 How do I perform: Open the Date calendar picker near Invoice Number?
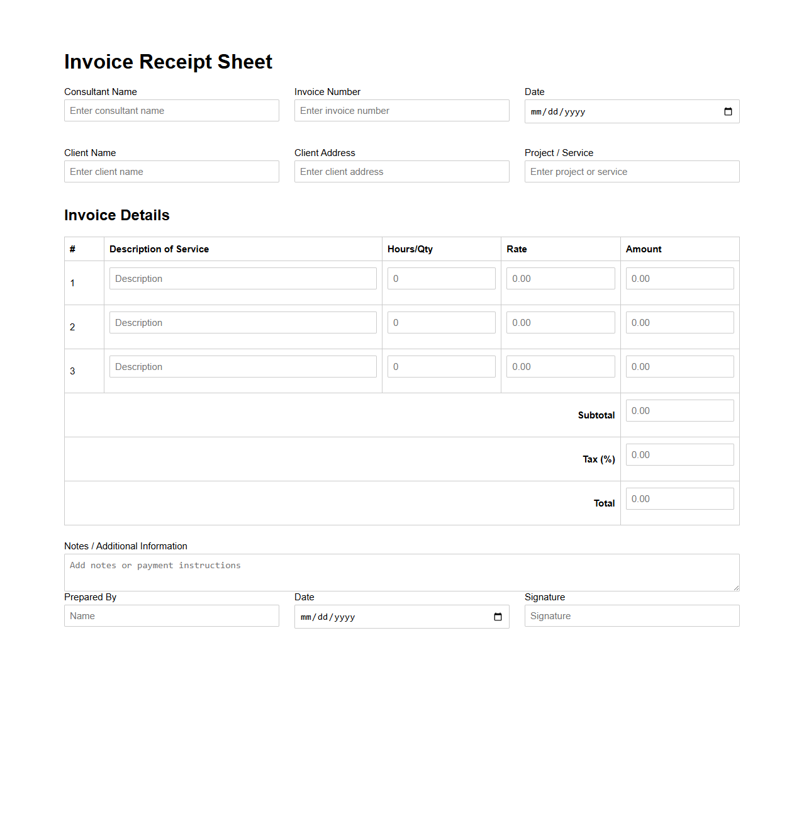point(728,111)
